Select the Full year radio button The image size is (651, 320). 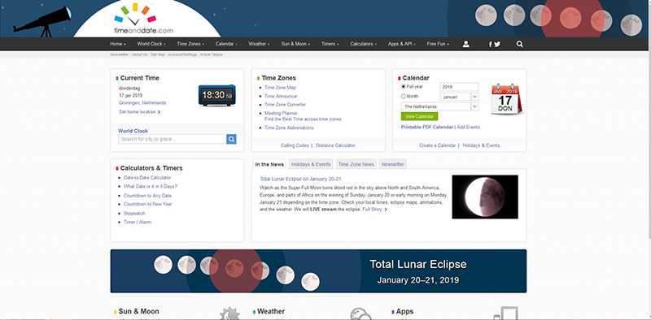(x=403, y=87)
